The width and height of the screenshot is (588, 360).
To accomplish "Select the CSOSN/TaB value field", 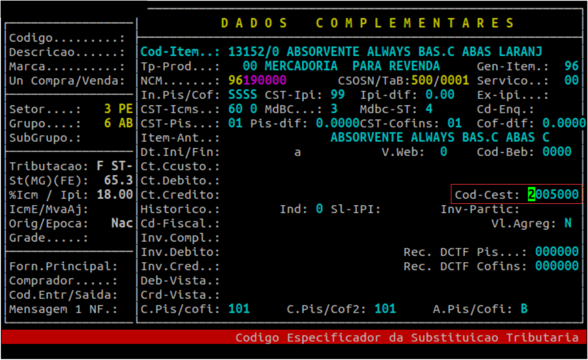I will tap(440, 80).
